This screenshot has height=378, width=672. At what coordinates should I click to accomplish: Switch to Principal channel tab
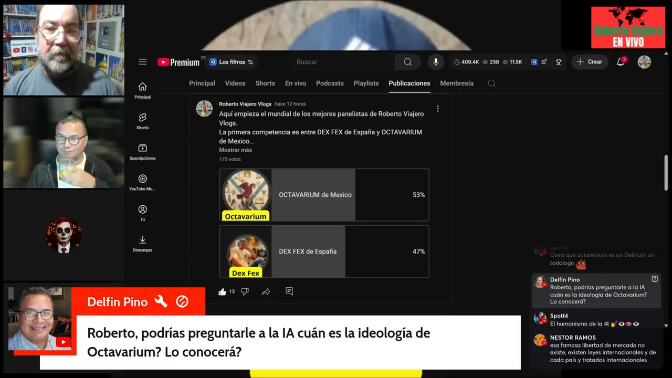click(x=202, y=83)
